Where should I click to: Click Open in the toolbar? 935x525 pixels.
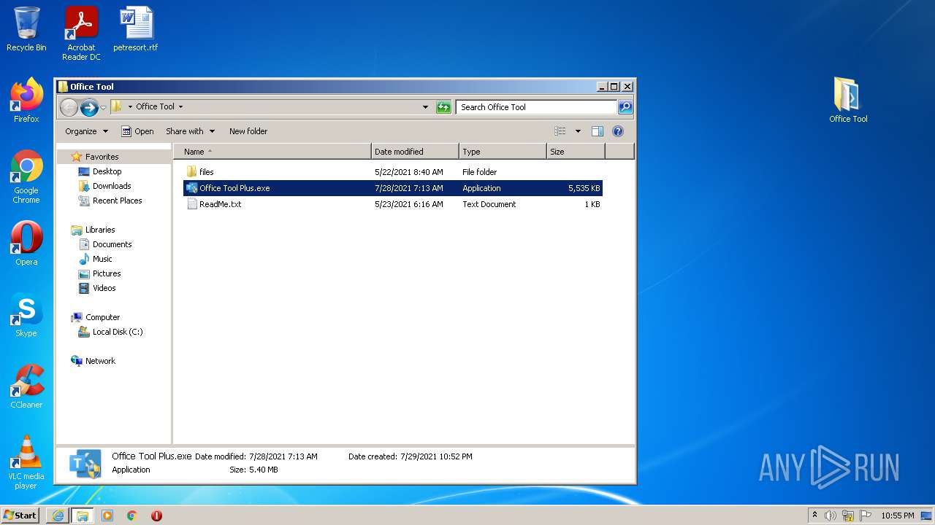[x=137, y=131]
